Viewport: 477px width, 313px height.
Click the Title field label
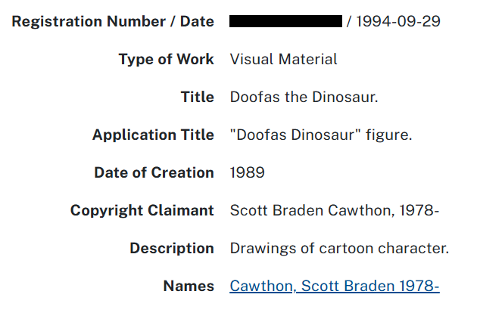point(197,97)
